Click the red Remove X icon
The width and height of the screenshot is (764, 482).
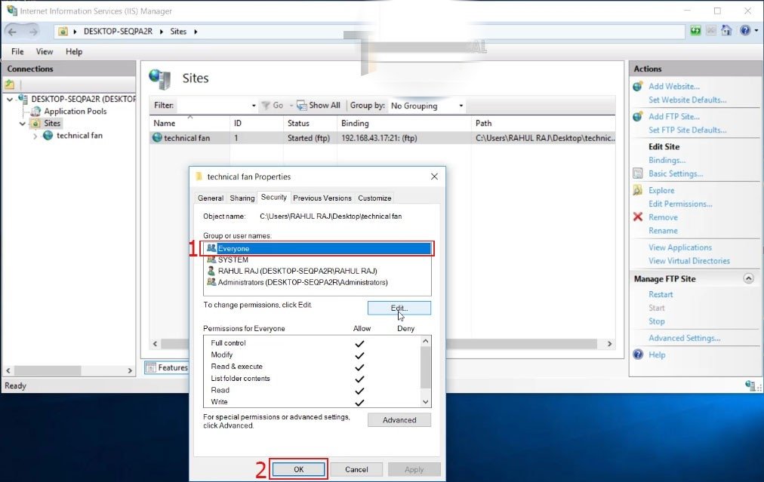(x=638, y=216)
